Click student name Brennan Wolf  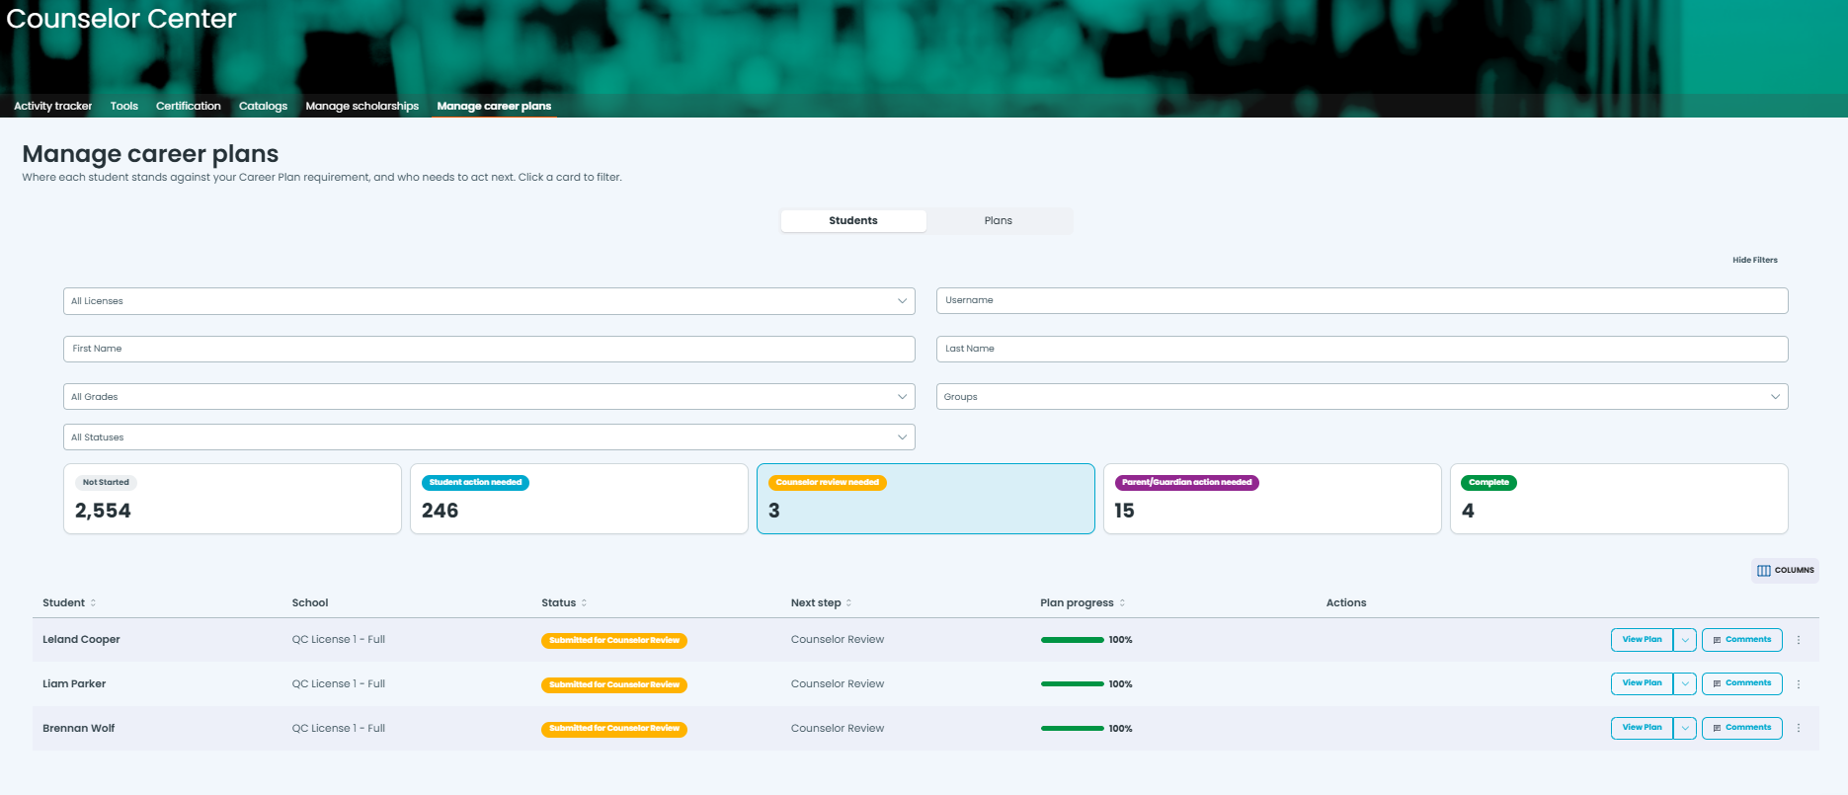(x=78, y=728)
